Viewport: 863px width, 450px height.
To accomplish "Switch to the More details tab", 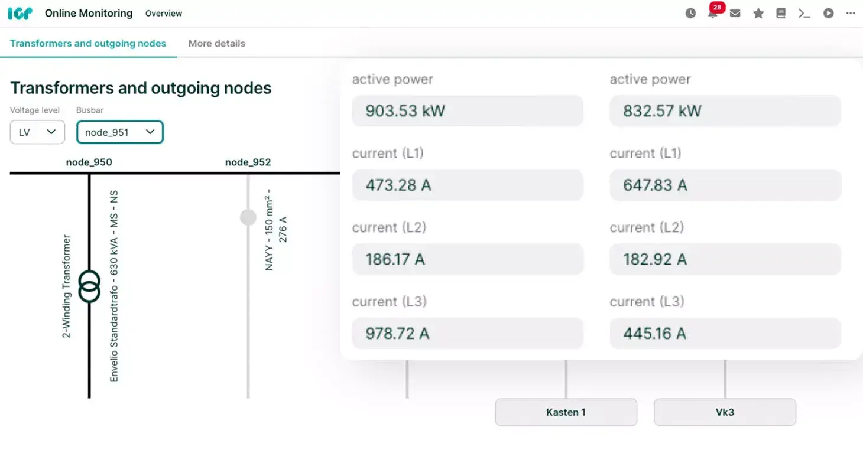I will (216, 43).
